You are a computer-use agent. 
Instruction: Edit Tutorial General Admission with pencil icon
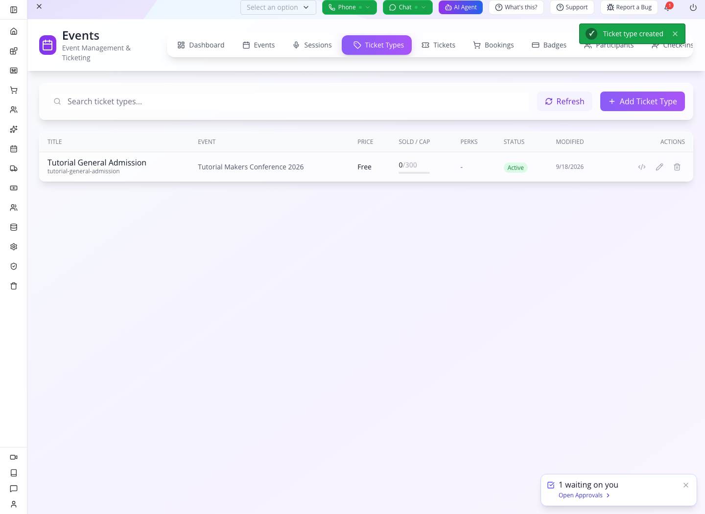pyautogui.click(x=659, y=167)
